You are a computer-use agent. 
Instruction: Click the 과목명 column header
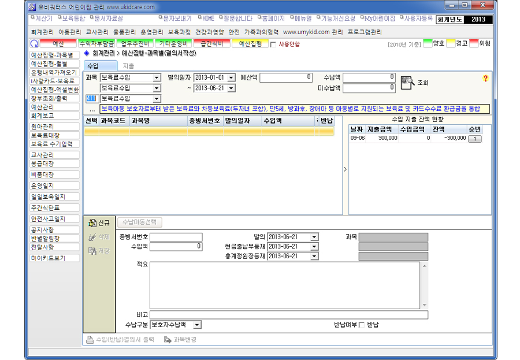pos(158,121)
